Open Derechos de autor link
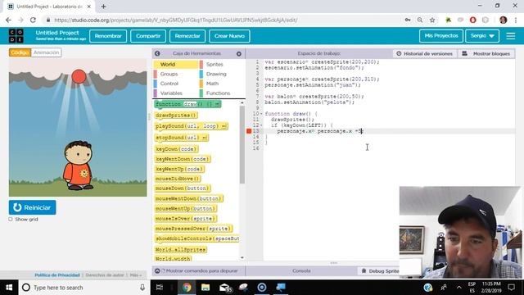524x295 pixels. [x=105, y=275]
